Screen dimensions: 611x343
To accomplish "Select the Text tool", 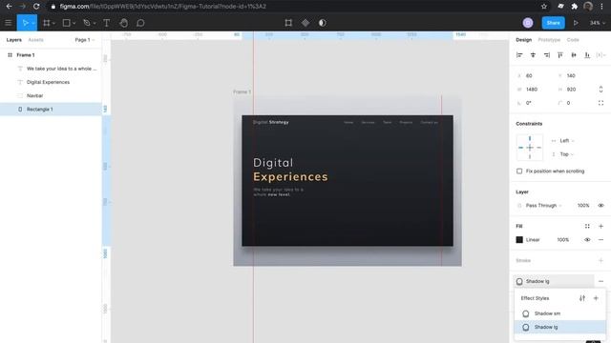I will [106, 23].
